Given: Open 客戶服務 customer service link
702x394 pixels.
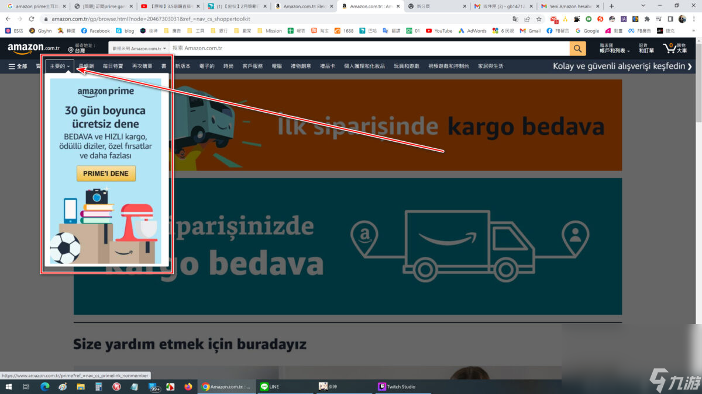Looking at the screenshot, I should click(253, 66).
